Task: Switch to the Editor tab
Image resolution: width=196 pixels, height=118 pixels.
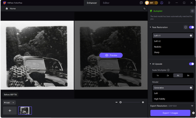Action: coord(106,3)
